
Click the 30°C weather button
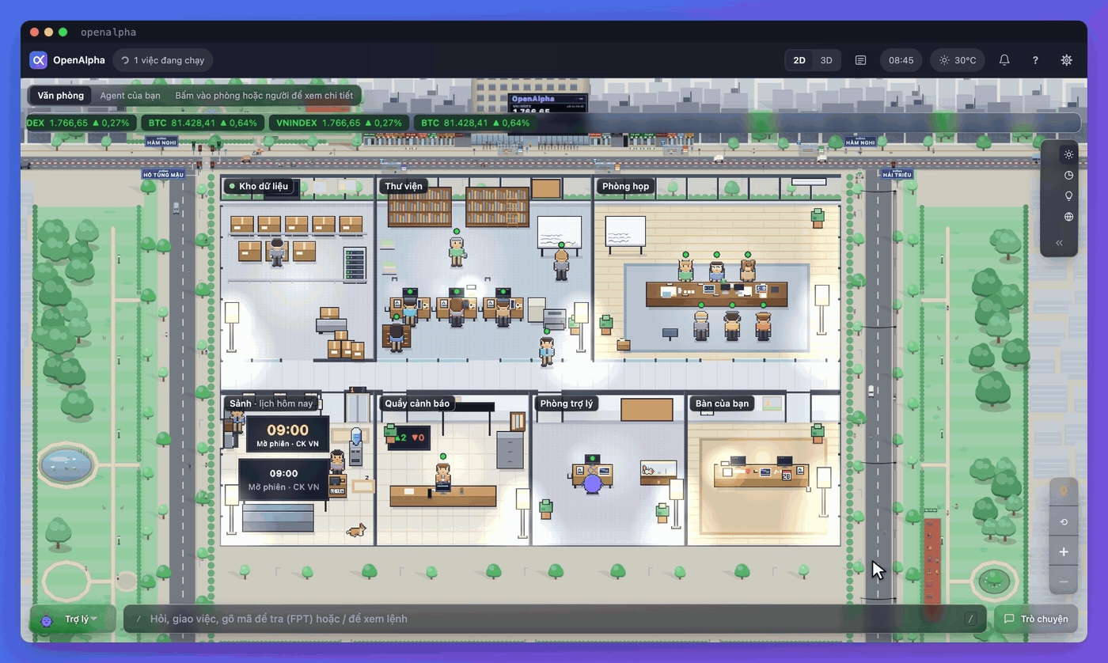point(958,60)
